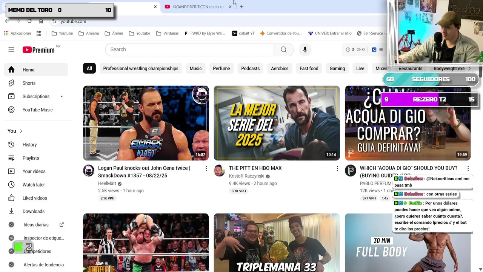Open HeelMatt channel name link
Image resolution: width=483 pixels, height=272 pixels.
point(107,184)
